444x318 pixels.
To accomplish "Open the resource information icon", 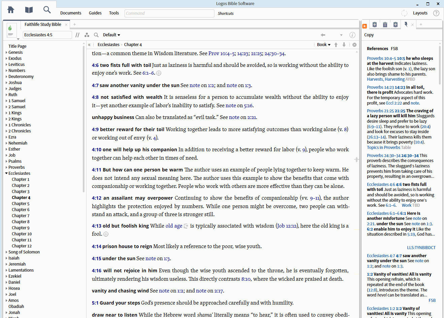I will pyautogui.click(x=352, y=35).
